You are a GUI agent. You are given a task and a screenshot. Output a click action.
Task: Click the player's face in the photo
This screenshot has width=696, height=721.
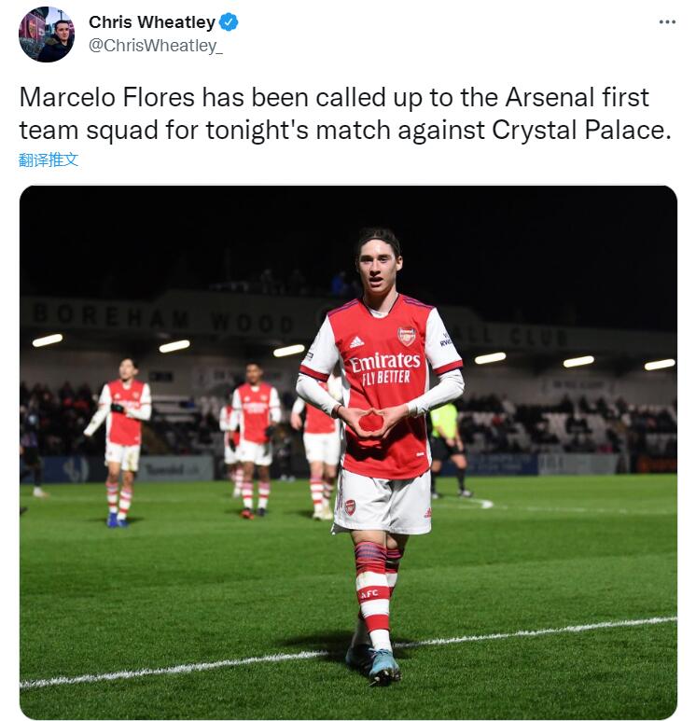tap(379, 265)
